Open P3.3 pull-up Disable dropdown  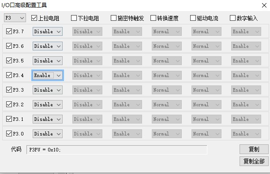[48, 90]
